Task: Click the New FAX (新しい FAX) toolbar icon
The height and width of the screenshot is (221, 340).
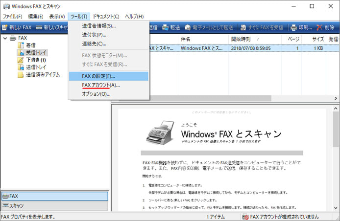Action: [5, 27]
